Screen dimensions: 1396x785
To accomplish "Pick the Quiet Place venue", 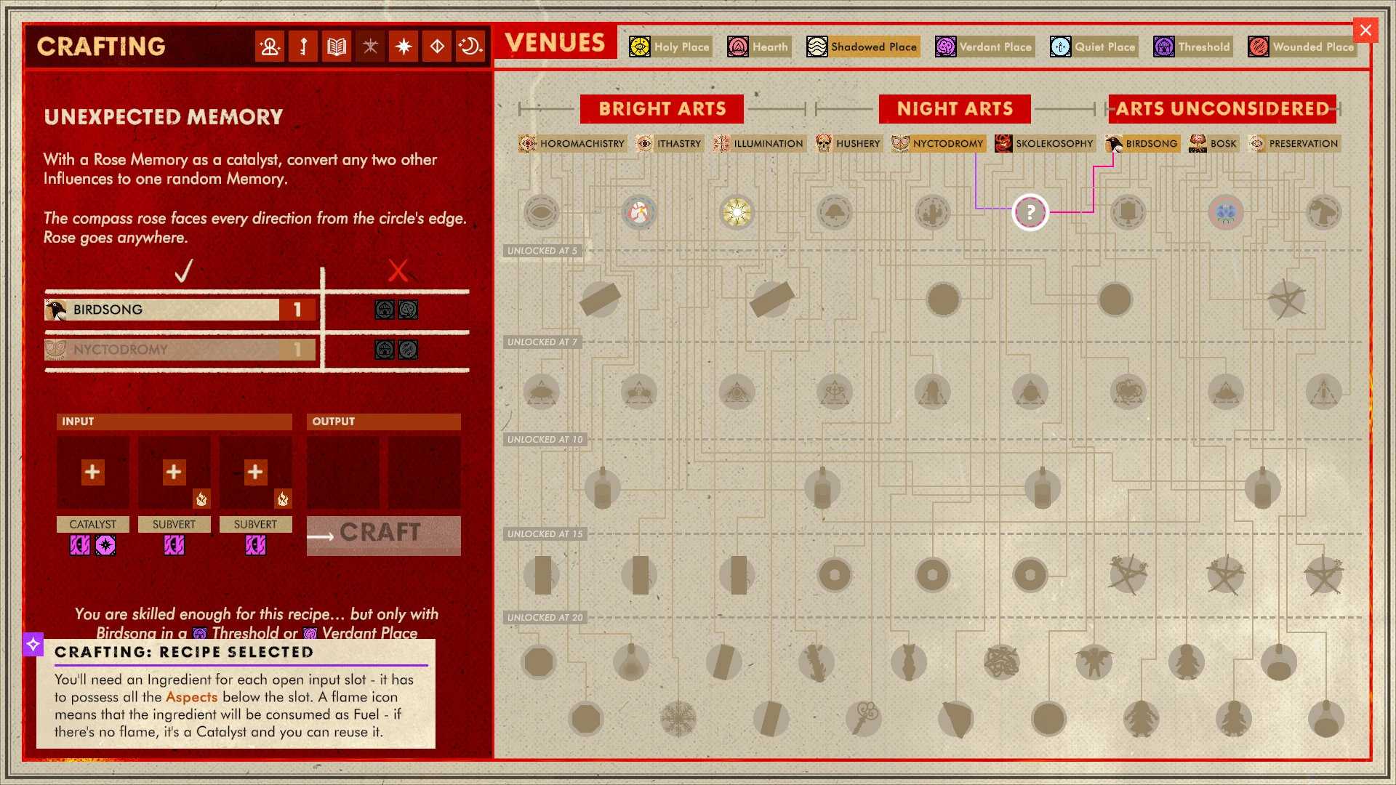I will [1093, 47].
